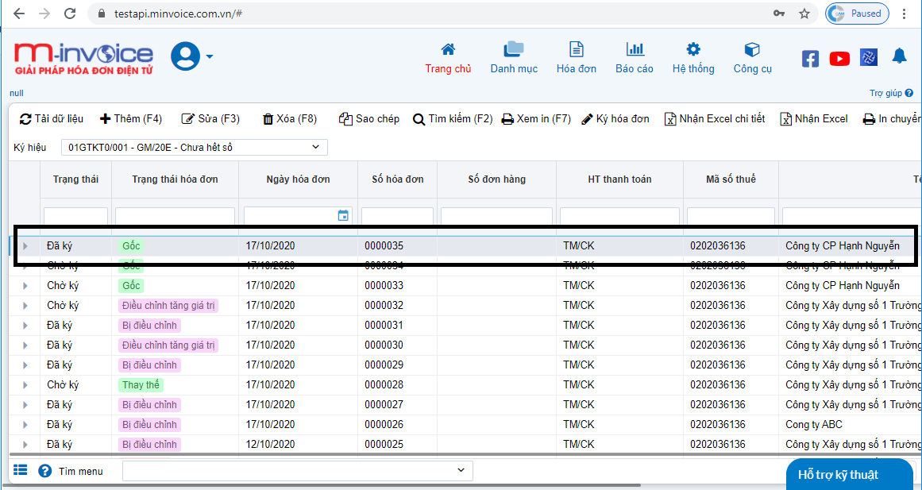
Task: Click Xóa (F8) to delete invoice
Action: pyautogui.click(x=289, y=119)
